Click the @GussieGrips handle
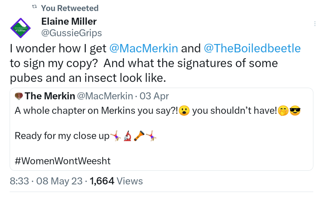The width and height of the screenshot is (323, 197). click(x=71, y=33)
